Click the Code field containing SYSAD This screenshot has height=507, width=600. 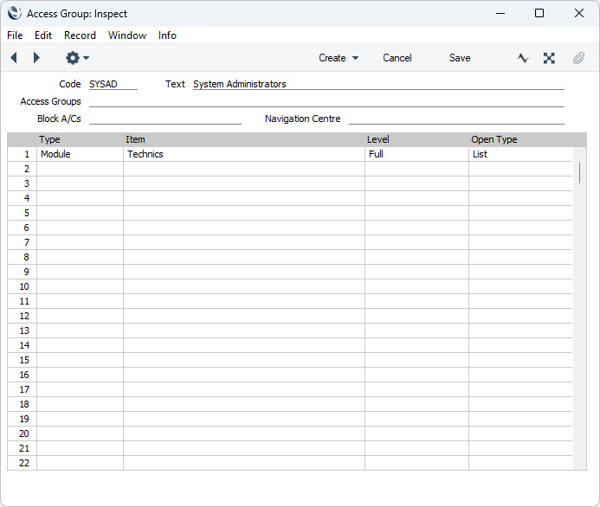click(113, 84)
